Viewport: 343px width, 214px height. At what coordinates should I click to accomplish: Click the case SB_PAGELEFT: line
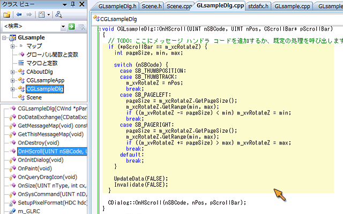click(145, 95)
